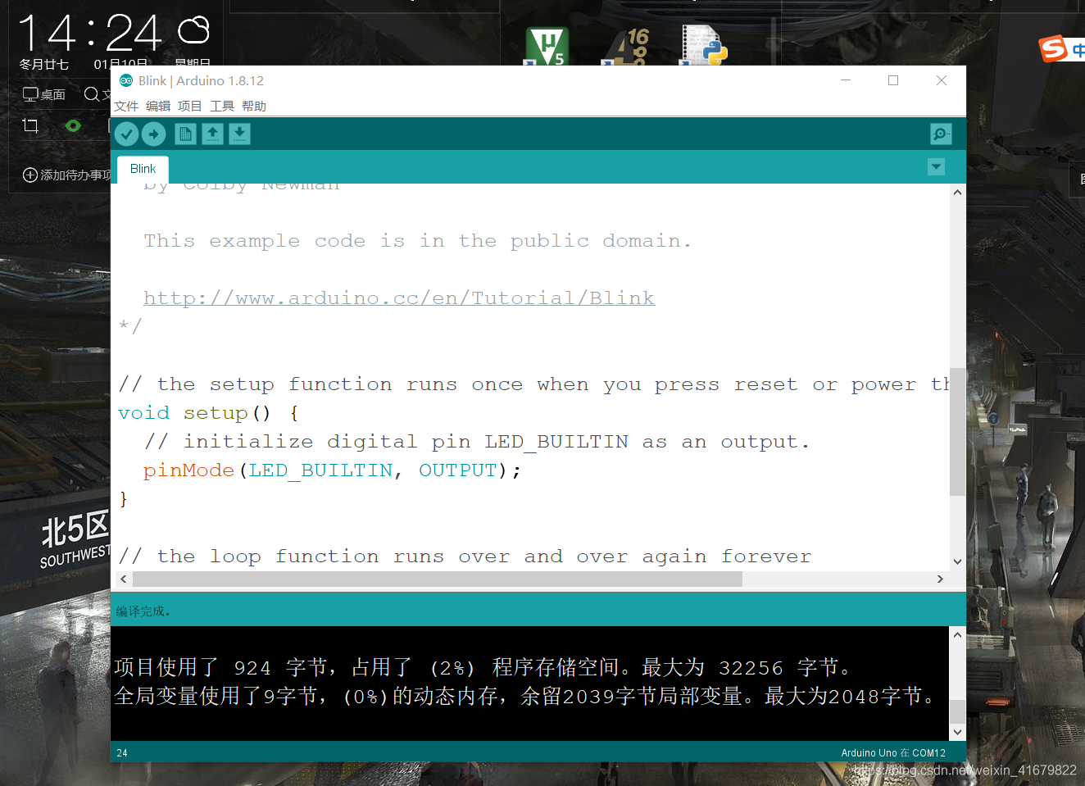Click the desktop 桌面 button
The height and width of the screenshot is (786, 1085).
(44, 94)
